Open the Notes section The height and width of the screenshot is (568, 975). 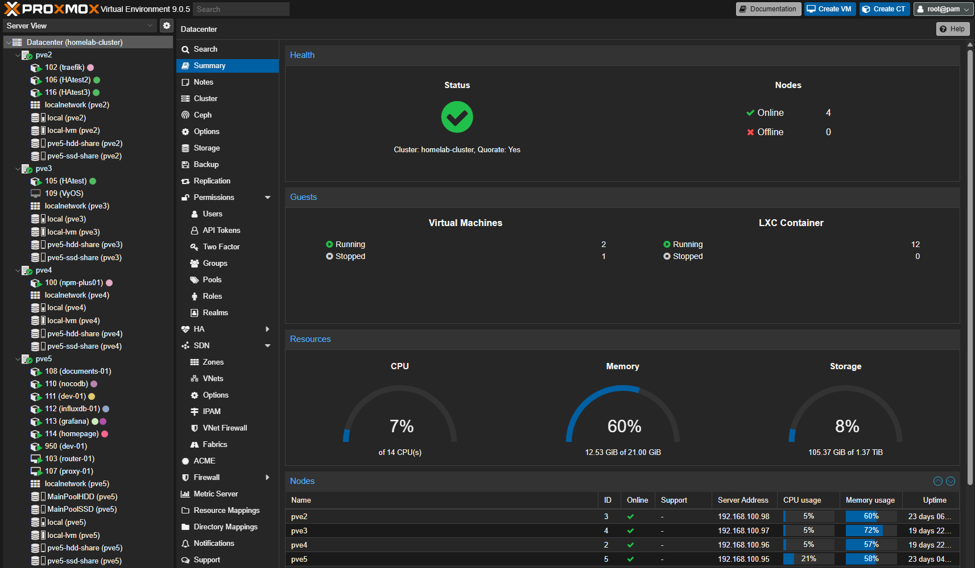pyautogui.click(x=203, y=82)
